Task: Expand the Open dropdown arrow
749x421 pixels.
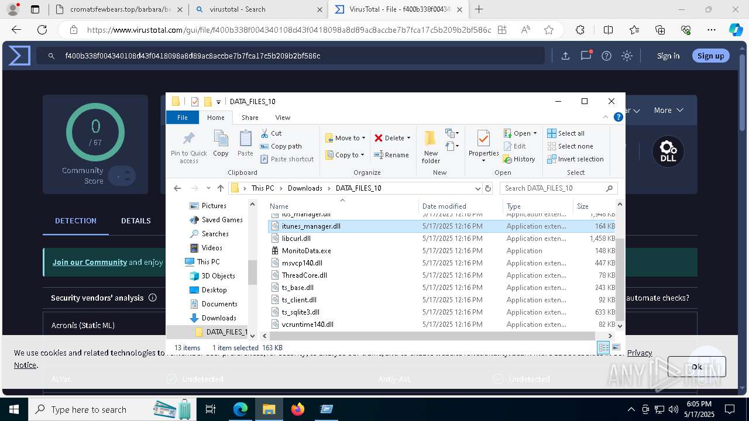Action: pyautogui.click(x=535, y=133)
